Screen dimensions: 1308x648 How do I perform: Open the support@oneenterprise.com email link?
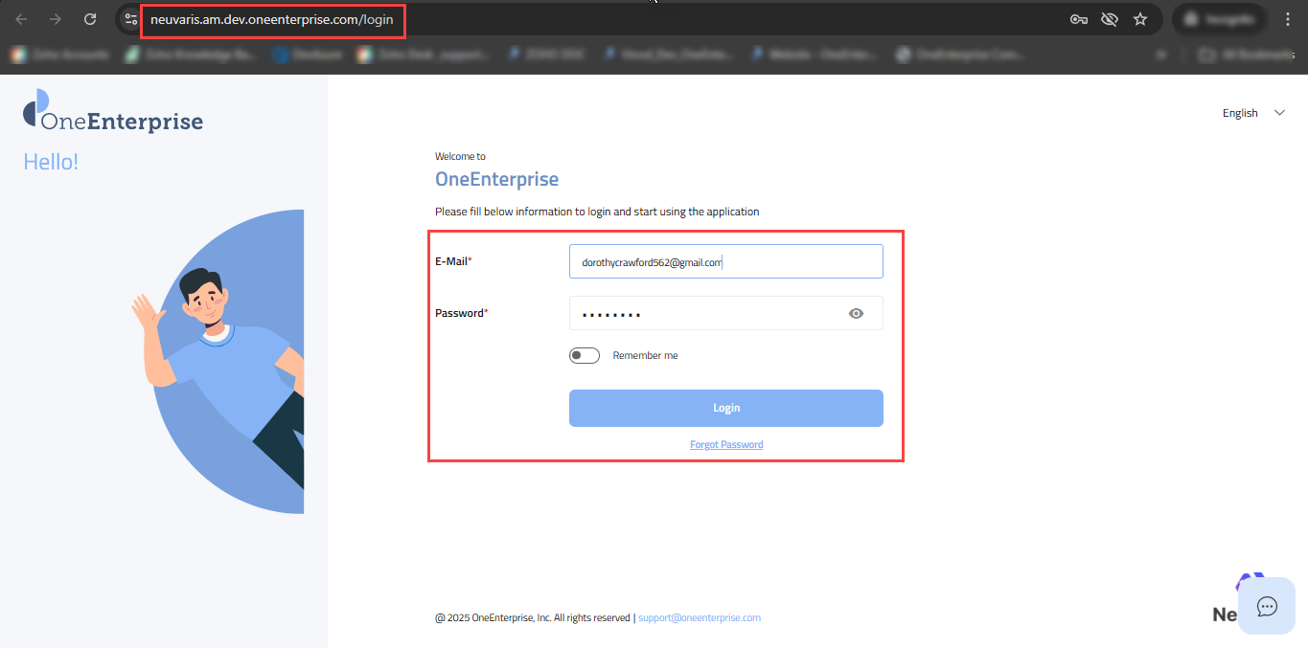[x=700, y=618]
